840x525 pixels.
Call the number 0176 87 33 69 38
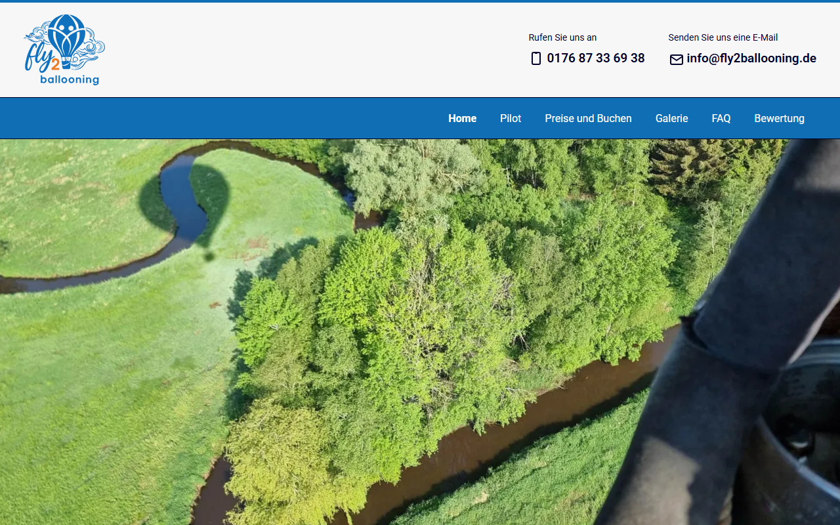point(595,58)
